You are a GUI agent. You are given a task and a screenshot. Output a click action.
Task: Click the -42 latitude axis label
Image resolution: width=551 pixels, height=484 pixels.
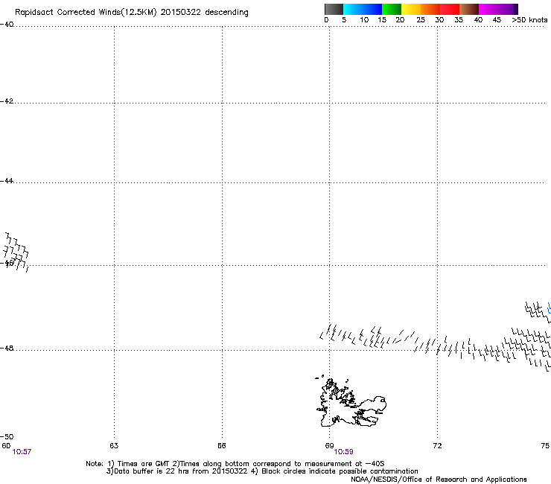point(7,101)
